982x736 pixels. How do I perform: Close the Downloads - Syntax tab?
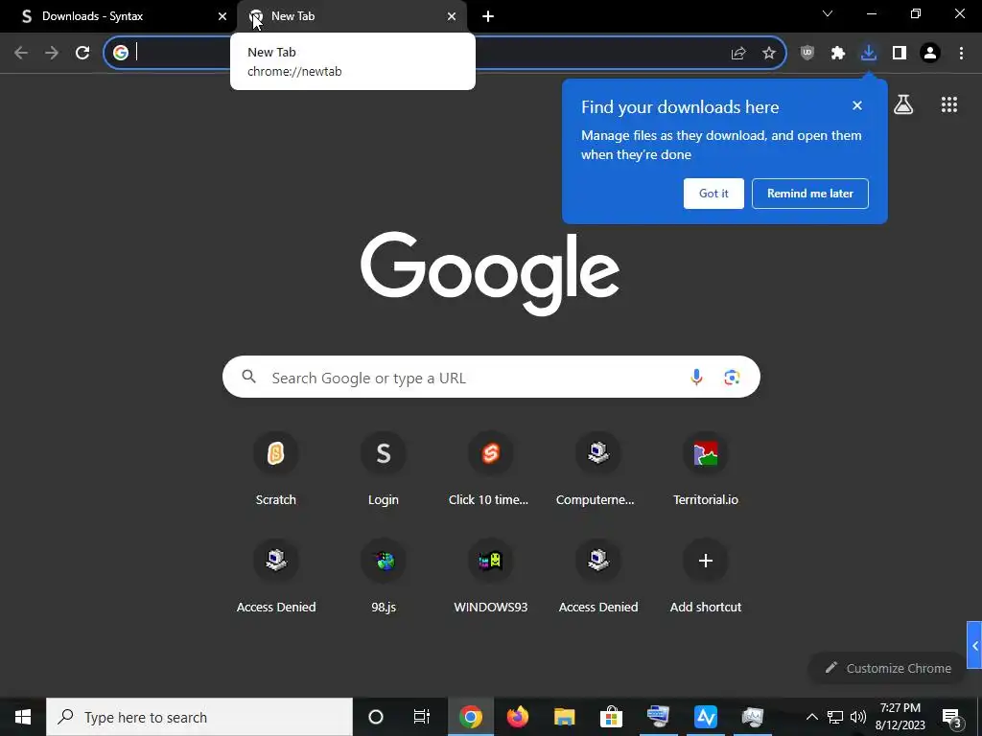point(222,16)
